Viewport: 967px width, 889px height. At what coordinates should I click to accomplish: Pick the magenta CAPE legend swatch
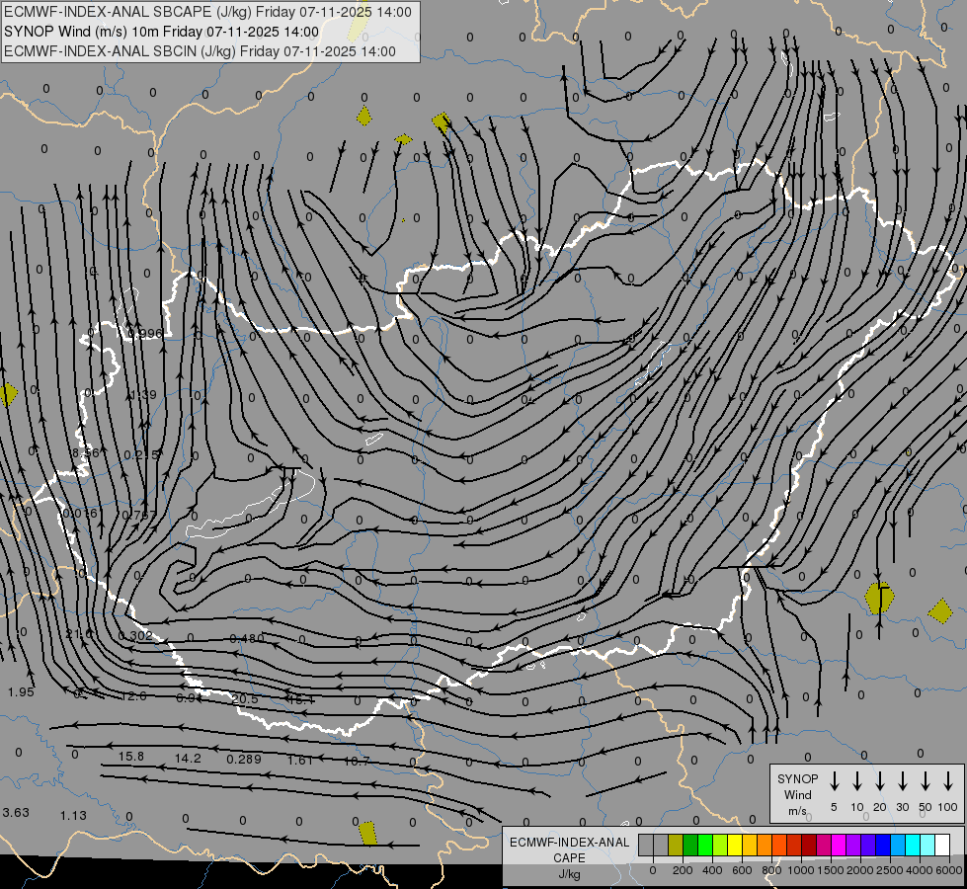tap(839, 846)
